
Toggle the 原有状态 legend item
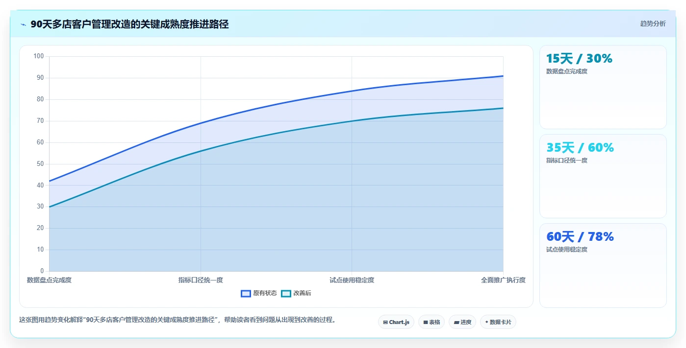[x=259, y=293]
